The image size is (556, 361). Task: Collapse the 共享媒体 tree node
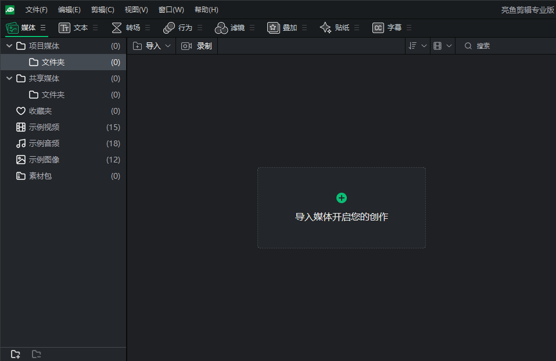pos(9,78)
